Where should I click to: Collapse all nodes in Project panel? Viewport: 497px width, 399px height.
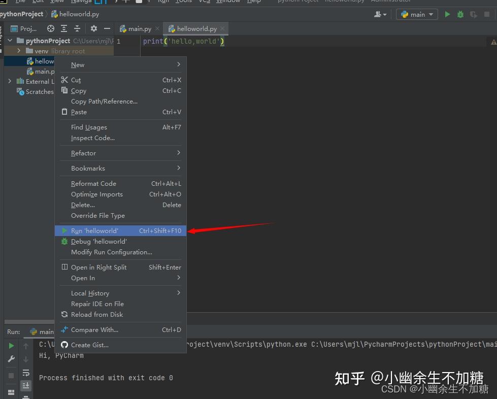77,28
